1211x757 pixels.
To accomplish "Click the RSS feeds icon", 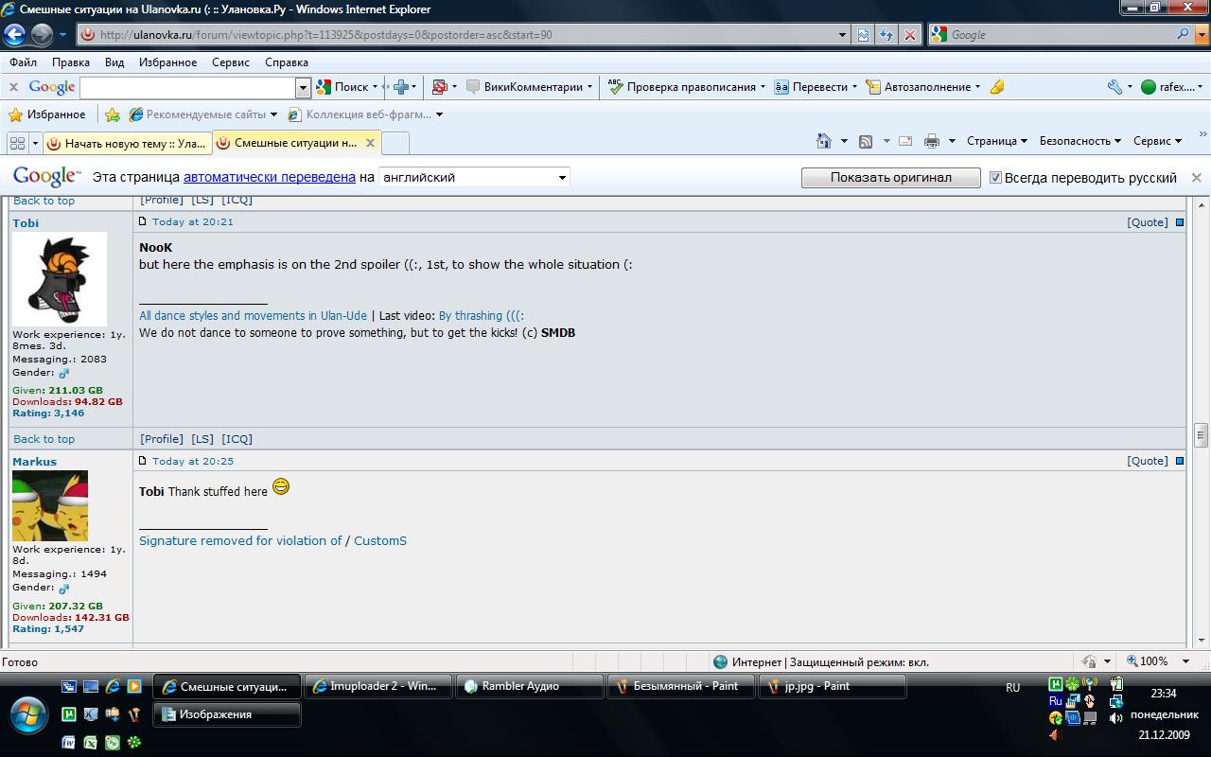I will [865, 141].
